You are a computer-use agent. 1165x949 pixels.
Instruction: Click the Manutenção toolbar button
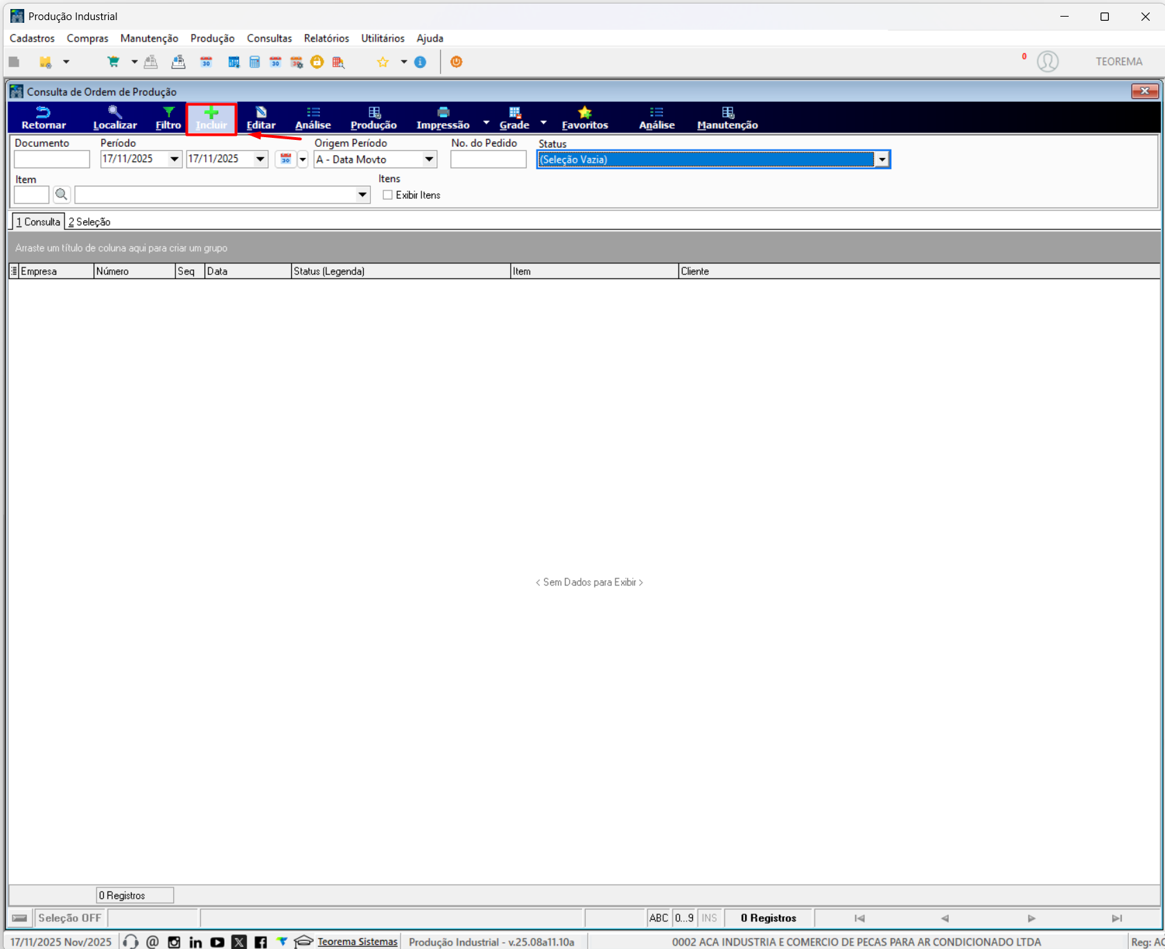(x=728, y=118)
